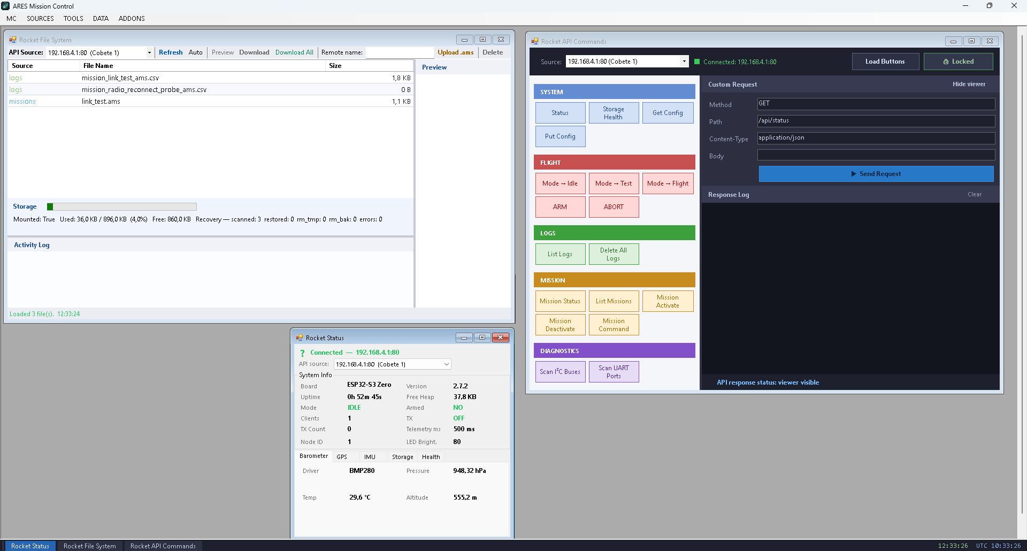
Task: Click the Rocket File System window icon
Action: (x=13, y=40)
